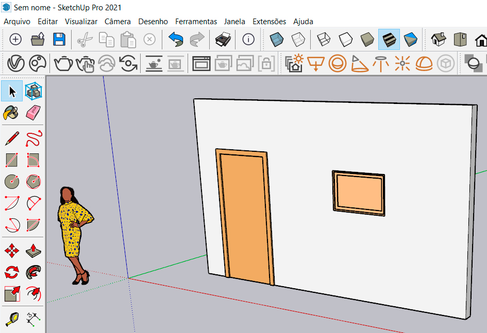Image resolution: width=487 pixels, height=333 pixels.
Task: Open the Desenho menu
Action: pos(153,22)
